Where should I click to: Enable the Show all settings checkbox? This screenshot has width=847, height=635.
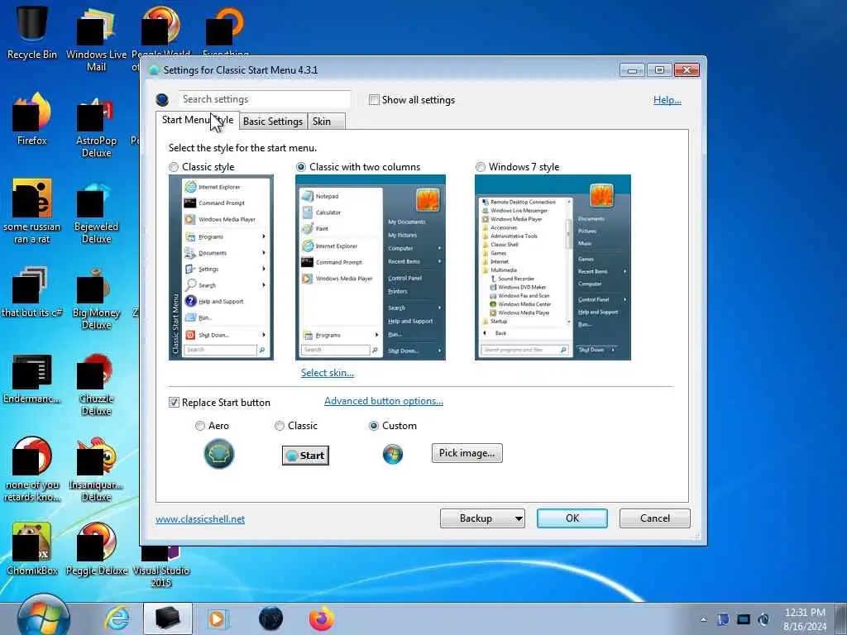tap(374, 100)
